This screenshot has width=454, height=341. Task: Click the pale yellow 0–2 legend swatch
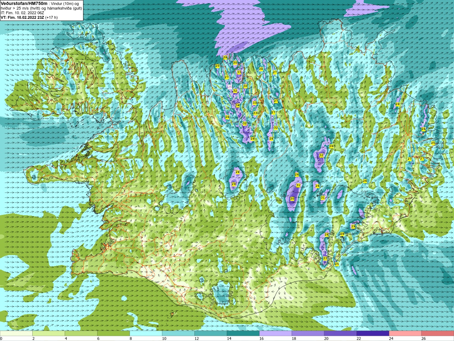click(16, 334)
